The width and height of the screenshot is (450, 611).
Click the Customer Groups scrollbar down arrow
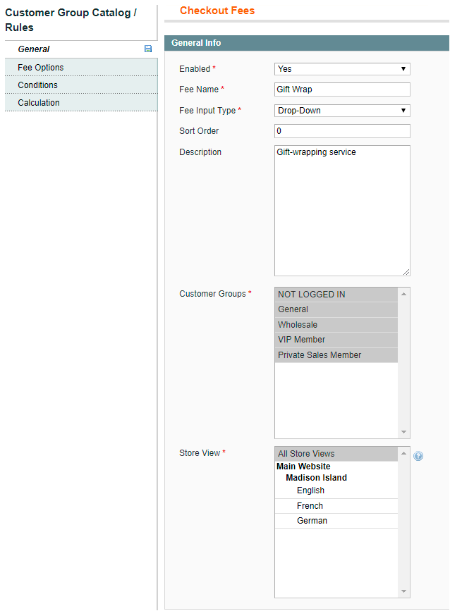404,432
